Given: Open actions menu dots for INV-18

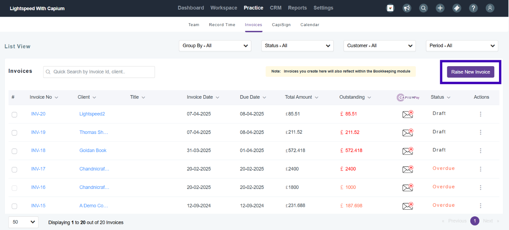Looking at the screenshot, I should pyautogui.click(x=480, y=150).
